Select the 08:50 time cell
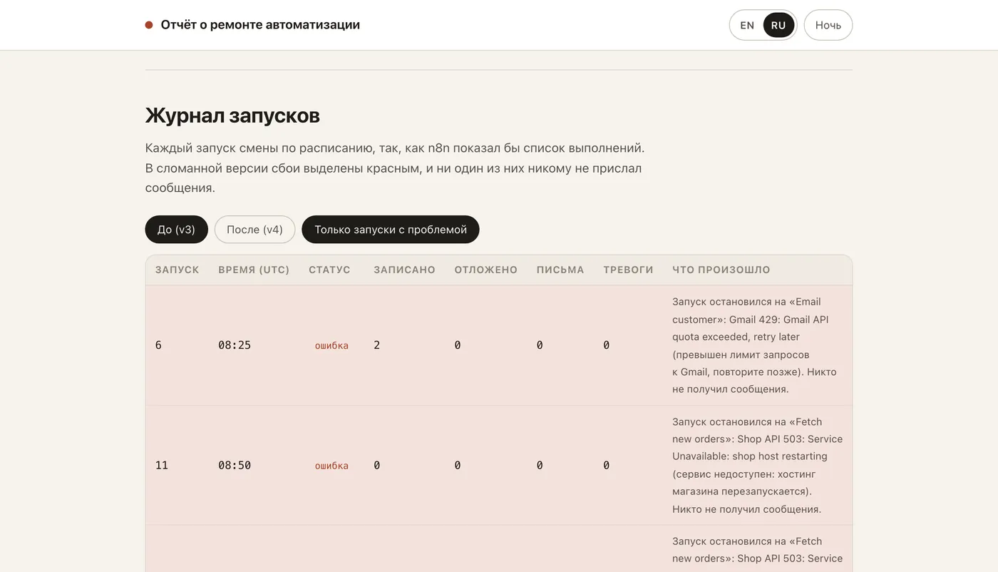Screen dimensions: 998x572 point(235,466)
